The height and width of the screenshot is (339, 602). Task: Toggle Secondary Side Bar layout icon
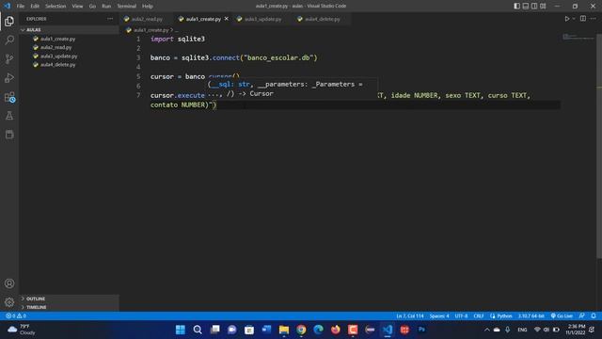(534, 6)
